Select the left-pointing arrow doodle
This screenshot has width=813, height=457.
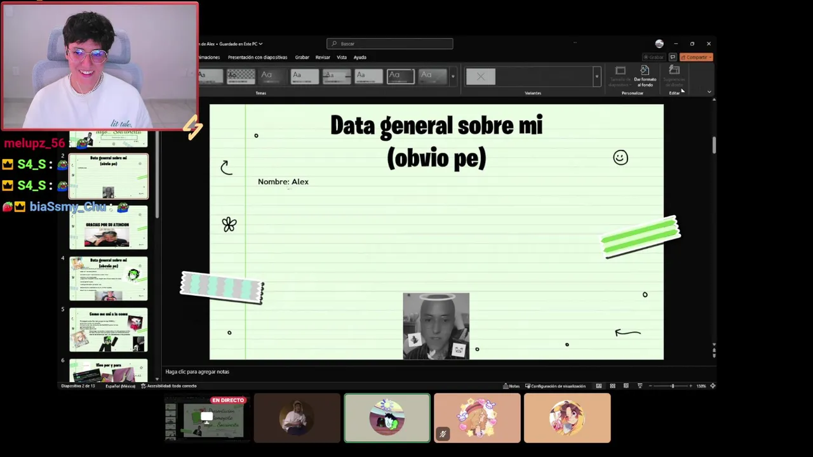(628, 333)
